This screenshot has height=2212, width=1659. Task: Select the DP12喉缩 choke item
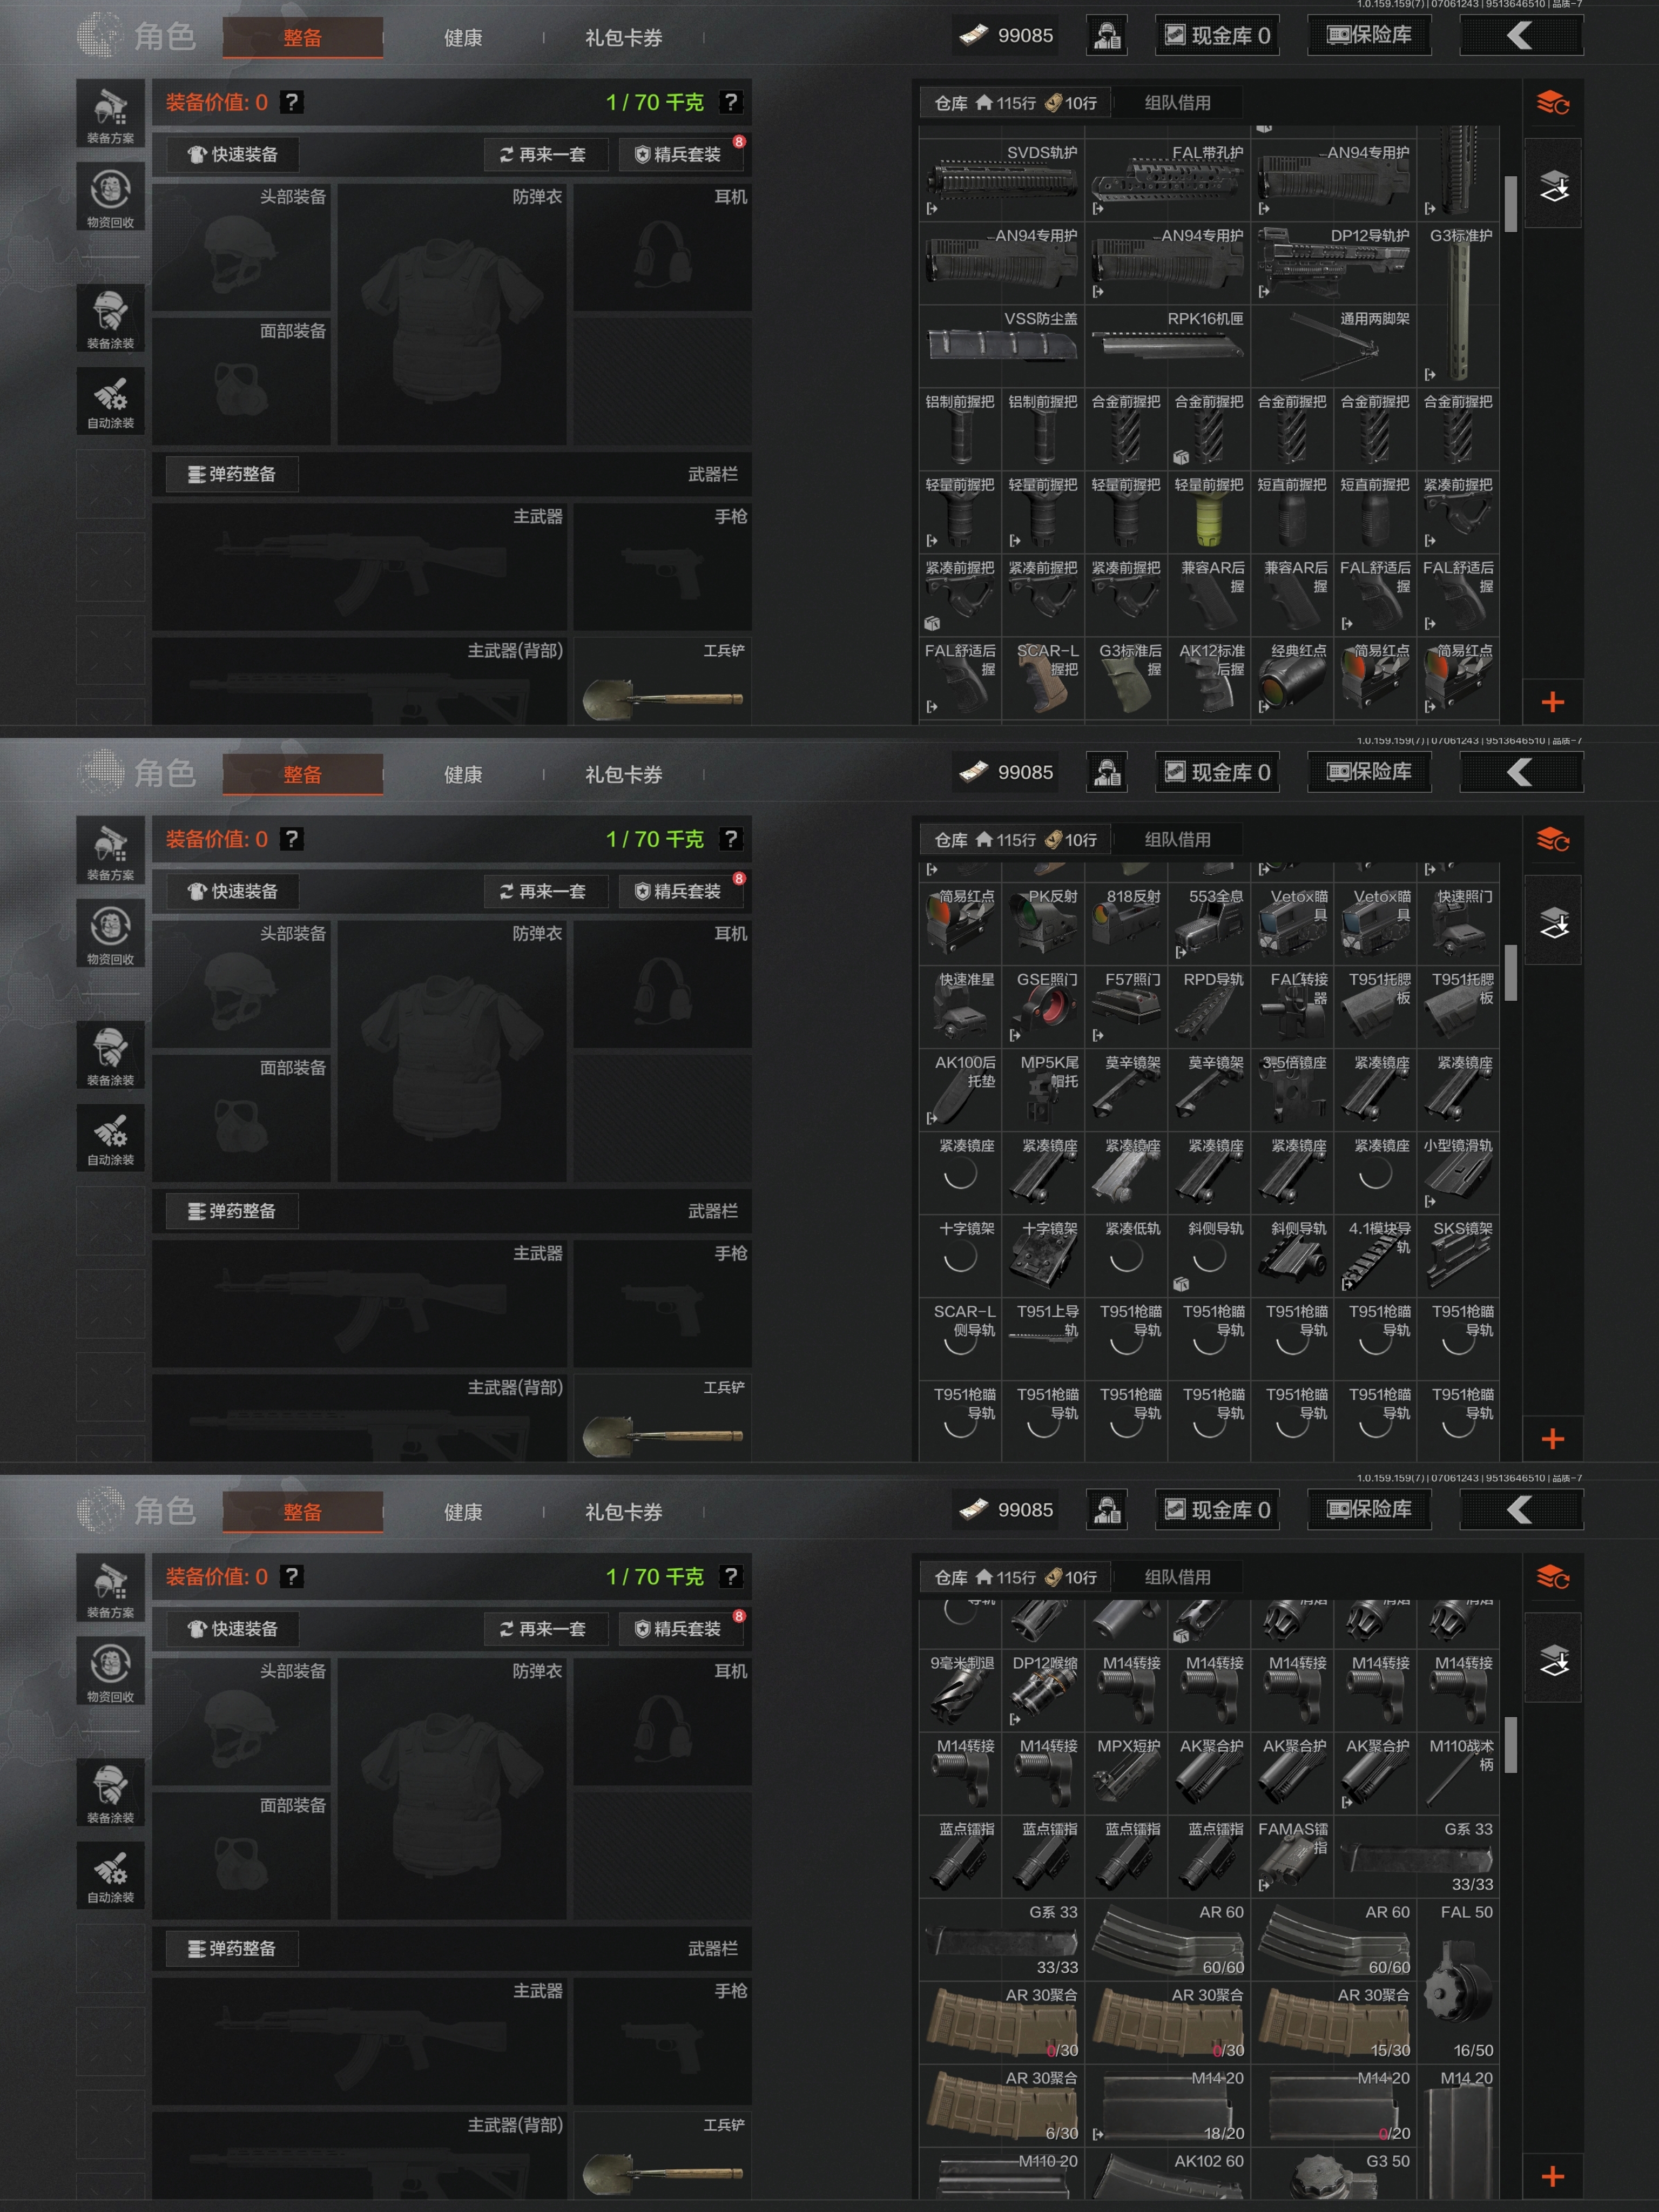1043,1689
